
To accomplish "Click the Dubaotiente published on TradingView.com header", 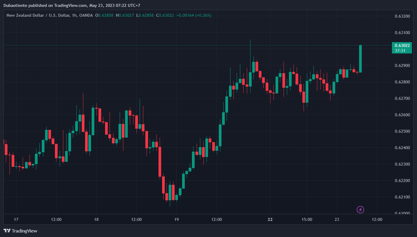I will tap(44, 5).
